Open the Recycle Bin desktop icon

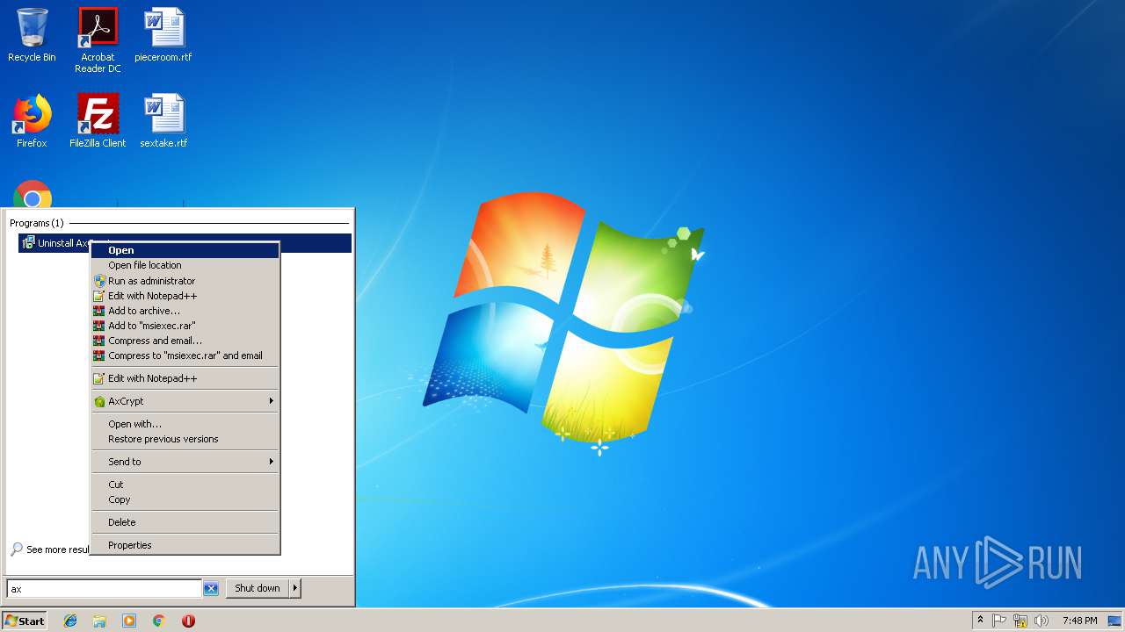[32, 35]
